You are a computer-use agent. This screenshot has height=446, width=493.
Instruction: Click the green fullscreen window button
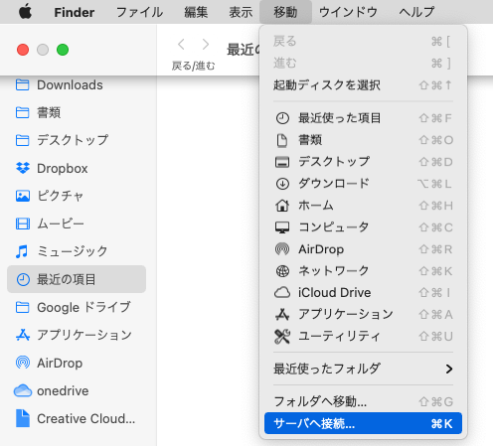point(63,50)
